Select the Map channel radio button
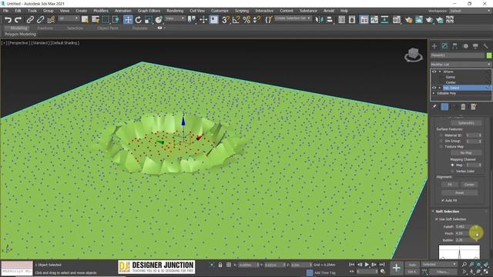 (x=452, y=165)
